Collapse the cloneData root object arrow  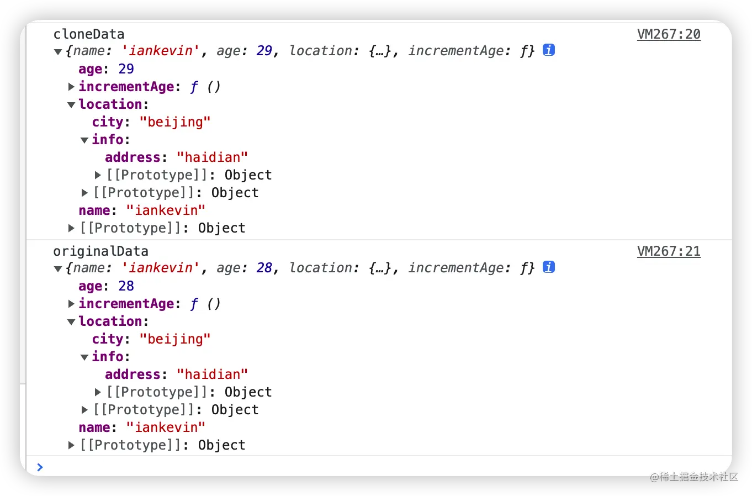57,51
